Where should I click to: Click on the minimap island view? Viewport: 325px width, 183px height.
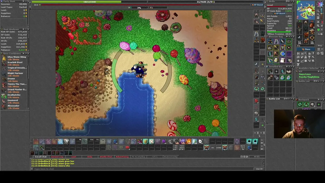[306, 10]
